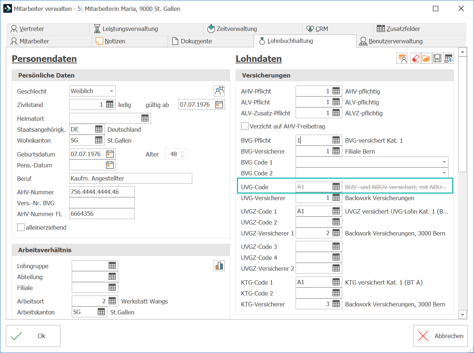Screen dimensions: 474x353
Task: Open the KTG-Code 1 lookup table icon
Action: tap(336, 282)
